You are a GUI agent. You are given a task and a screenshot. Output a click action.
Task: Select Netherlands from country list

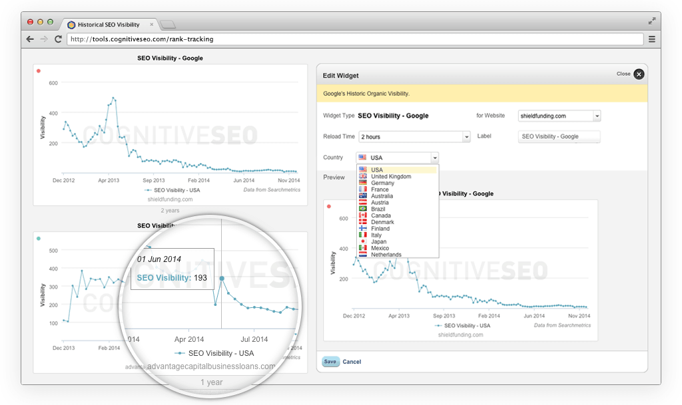click(386, 255)
